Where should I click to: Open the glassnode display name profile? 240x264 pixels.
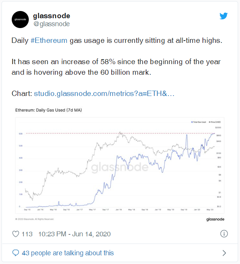tap(51, 16)
